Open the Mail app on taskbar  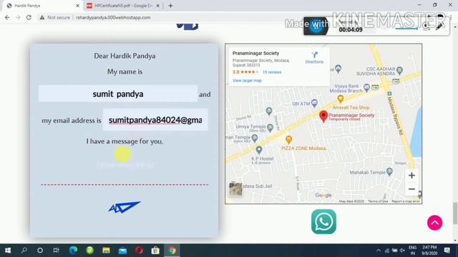(x=122, y=251)
